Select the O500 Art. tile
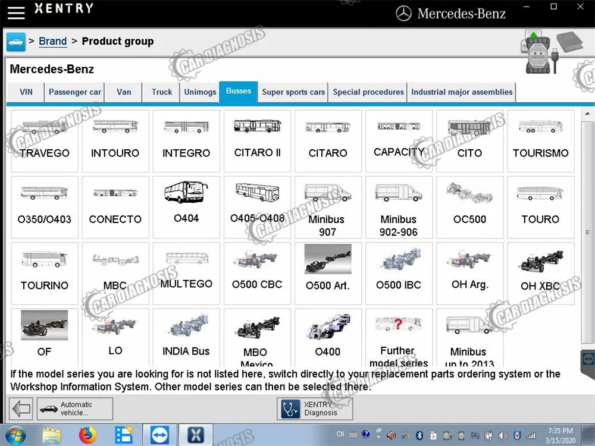Viewport: 595px width, 446px height. (x=328, y=274)
